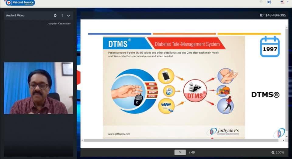The height and width of the screenshot is (159, 292).
Task: Click the jothydev's logo on slide
Action: (x=223, y=131)
